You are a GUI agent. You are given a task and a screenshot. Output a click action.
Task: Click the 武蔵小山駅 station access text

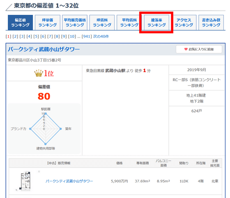(x=115, y=71)
